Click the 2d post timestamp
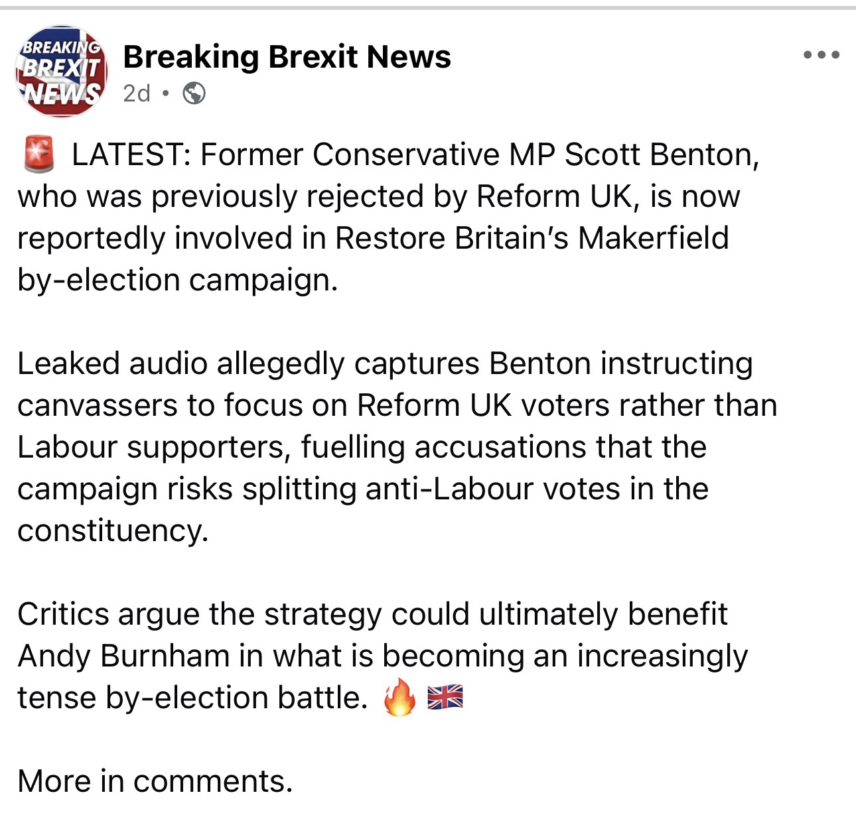 (x=137, y=94)
